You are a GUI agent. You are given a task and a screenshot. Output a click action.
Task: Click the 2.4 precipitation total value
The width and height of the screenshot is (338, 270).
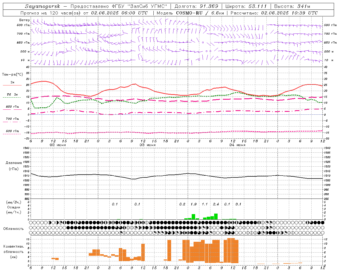[216, 204]
